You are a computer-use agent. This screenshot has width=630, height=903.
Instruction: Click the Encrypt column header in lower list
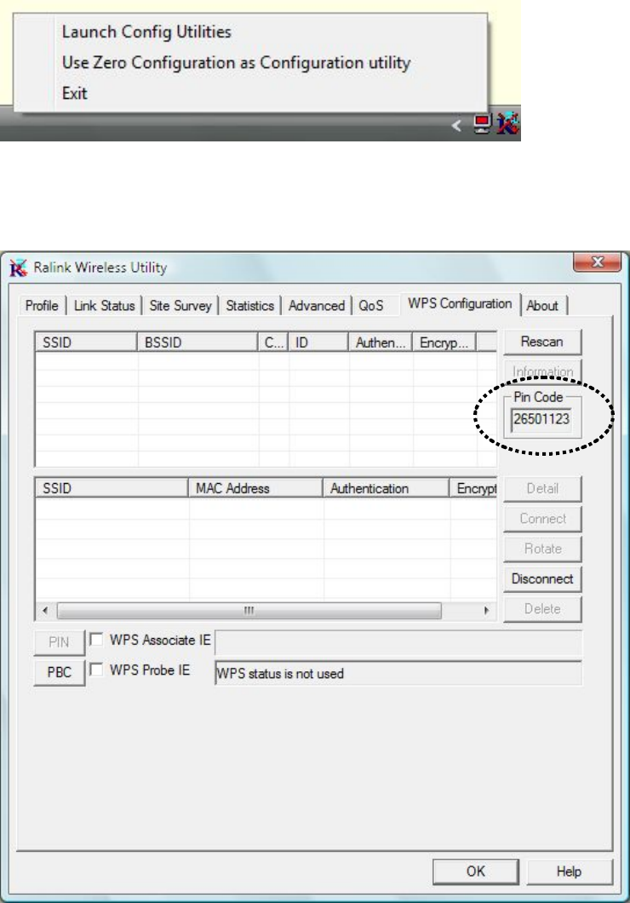coord(473,488)
